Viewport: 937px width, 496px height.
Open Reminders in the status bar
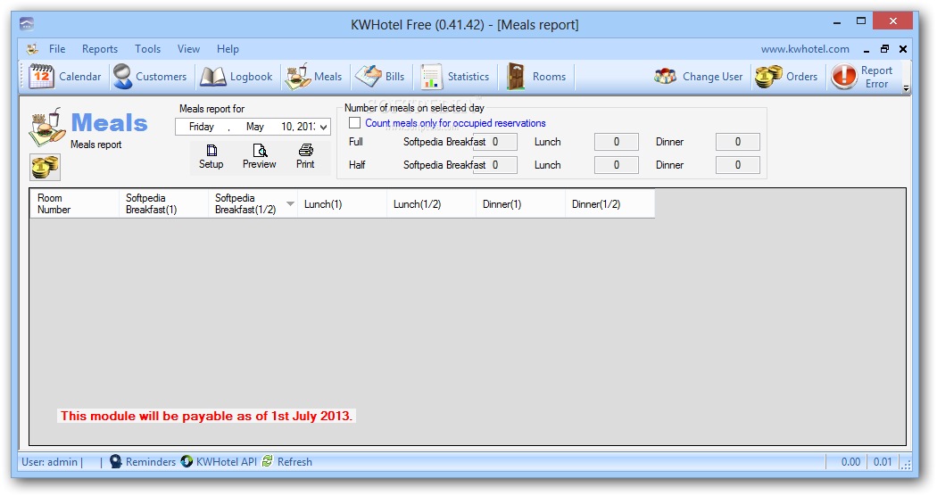pyautogui.click(x=143, y=462)
